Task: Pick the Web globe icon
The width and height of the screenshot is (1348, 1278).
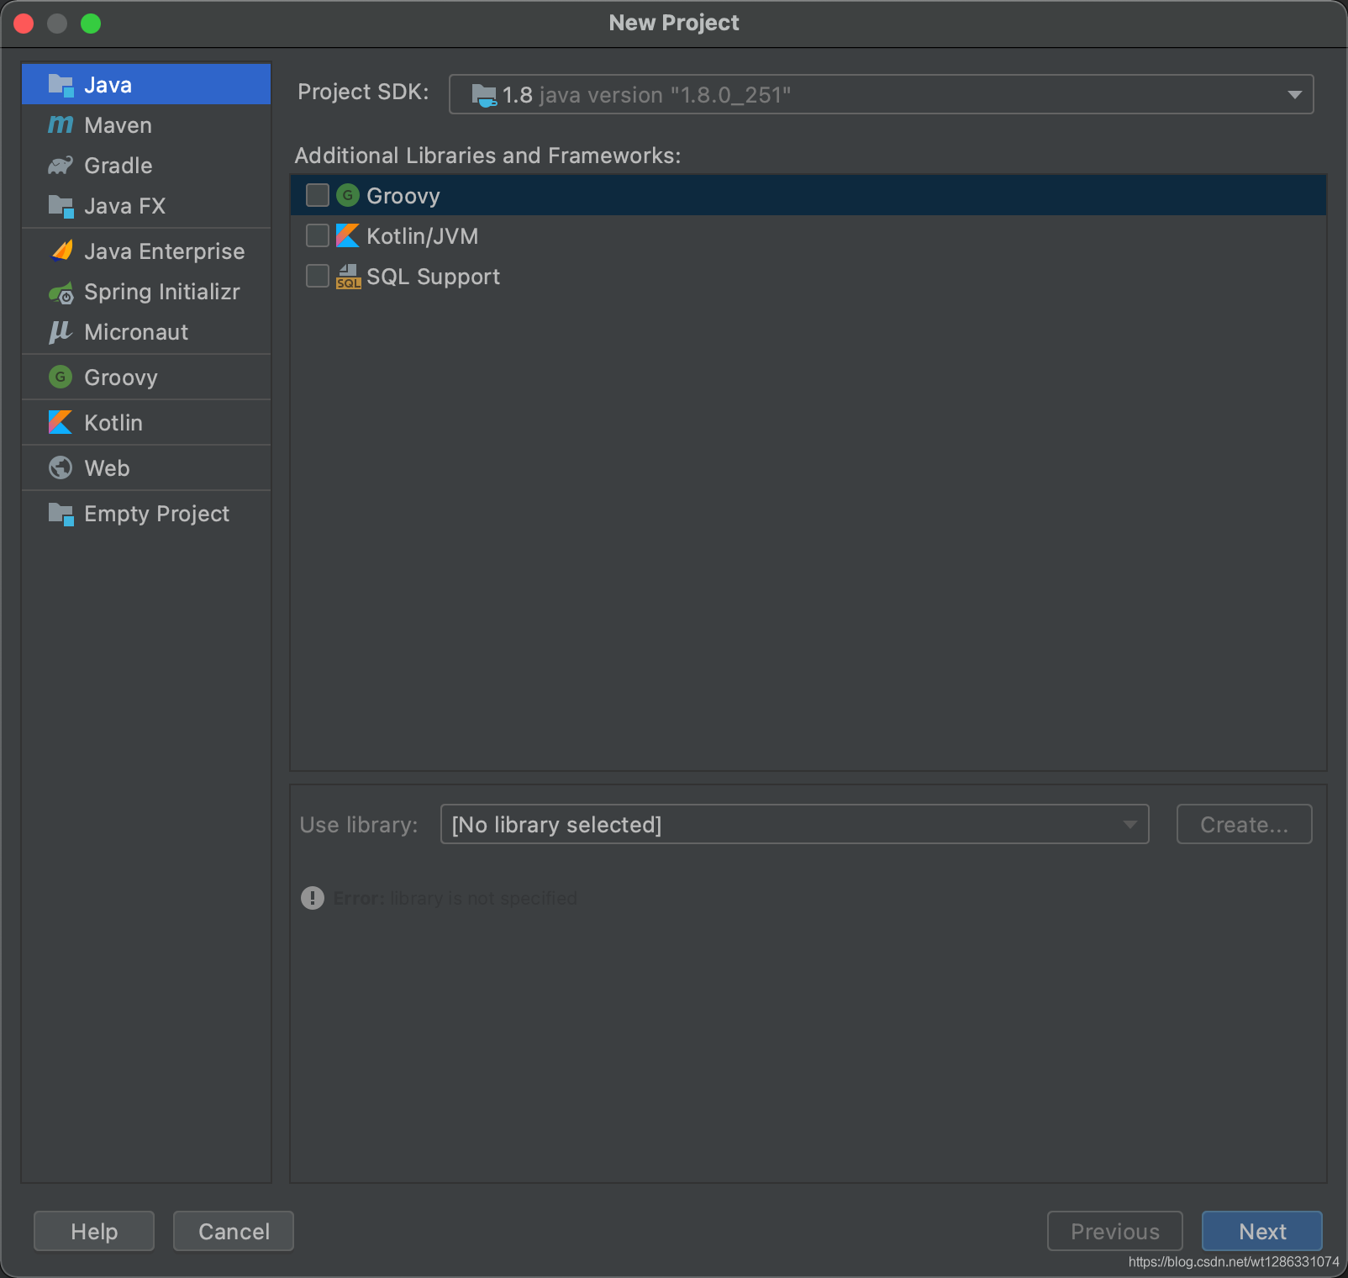Action: coord(61,467)
